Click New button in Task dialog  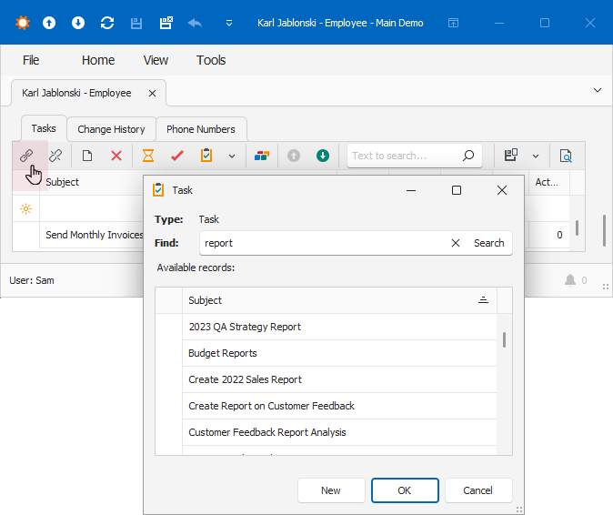pos(331,490)
